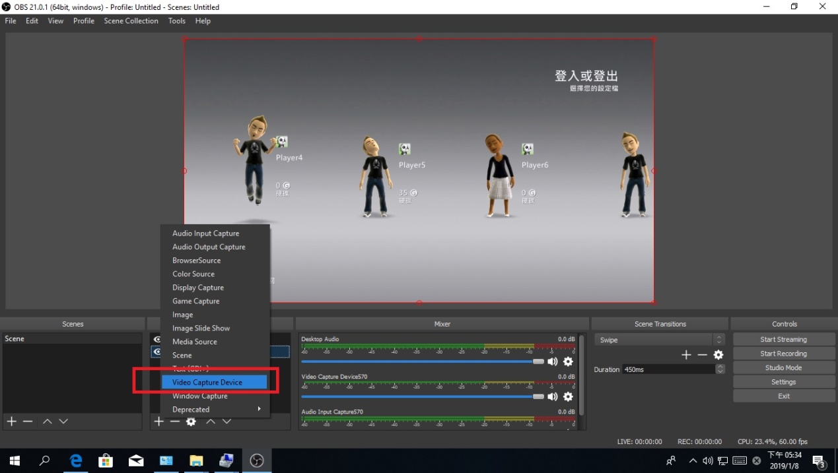Adjust the Desktop Audio volume slider

pos(423,362)
